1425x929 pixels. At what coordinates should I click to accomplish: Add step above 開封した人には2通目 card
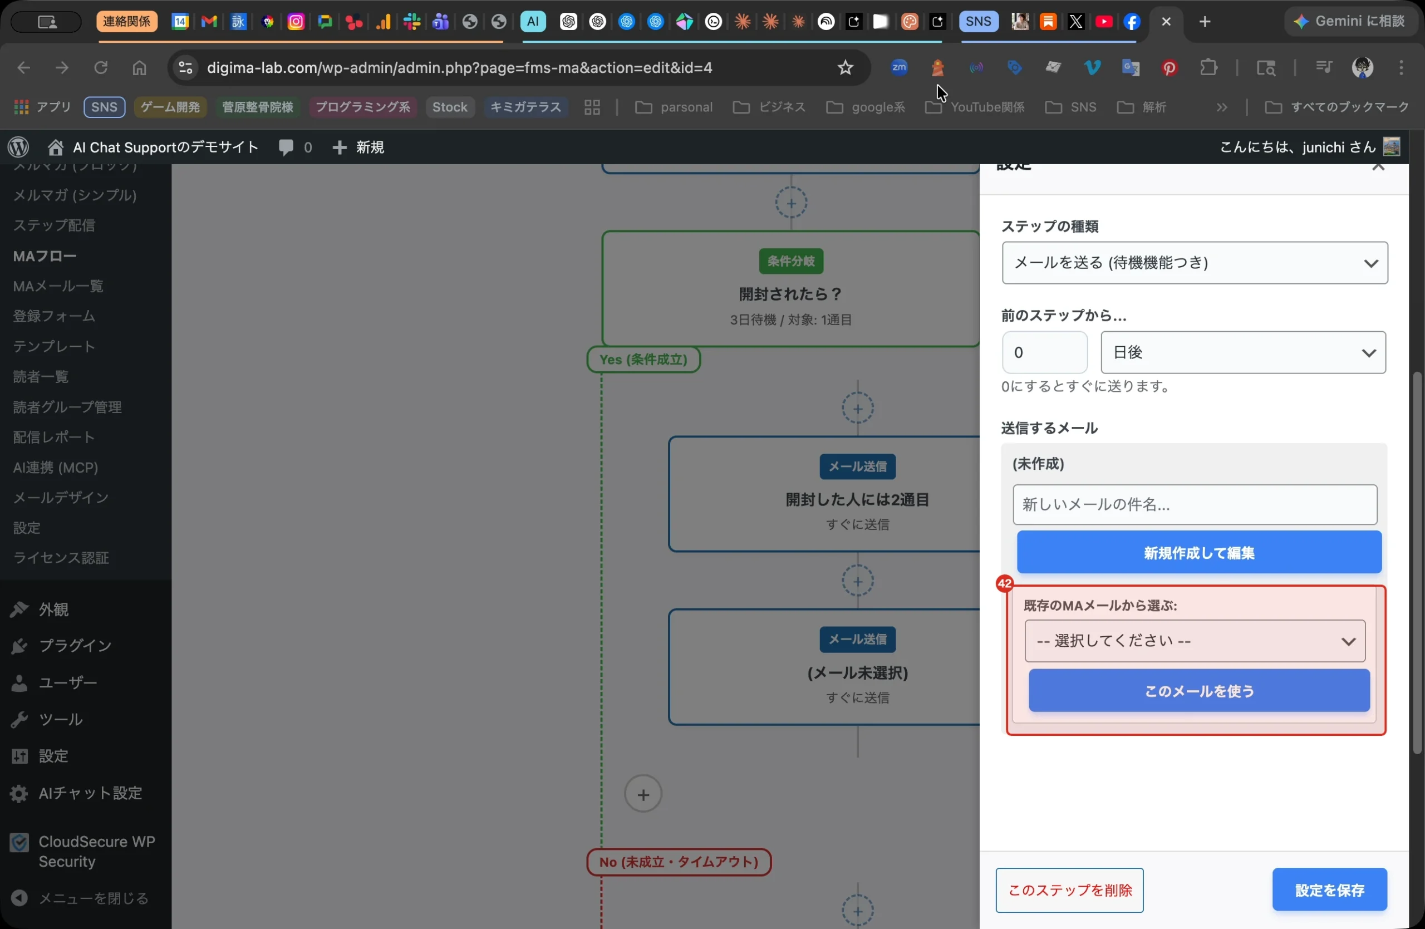(x=857, y=409)
